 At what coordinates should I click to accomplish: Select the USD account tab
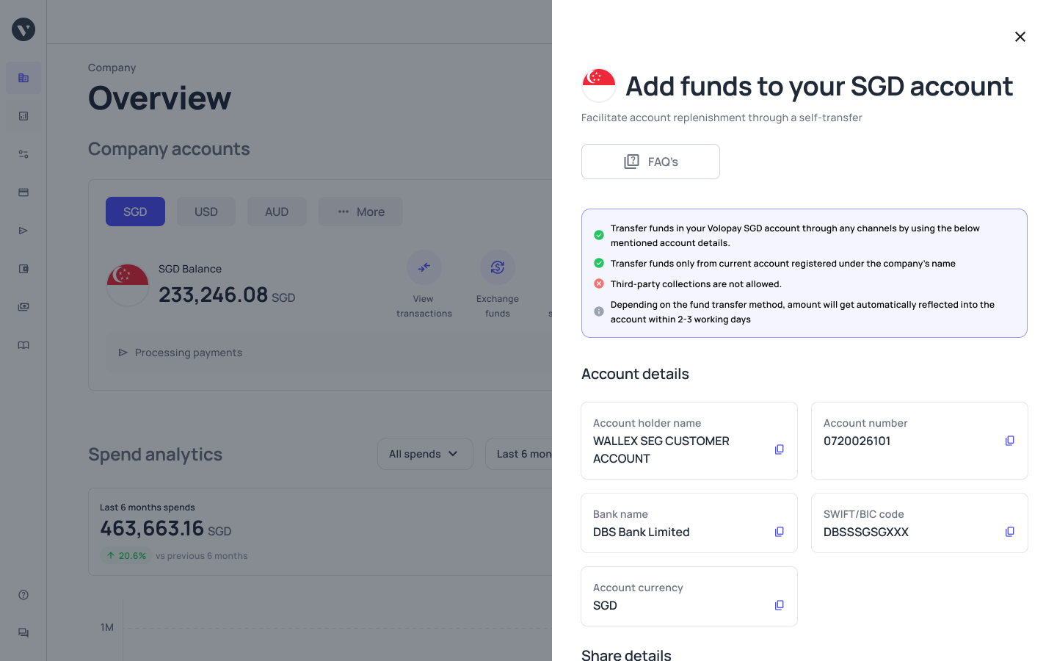coord(206,212)
